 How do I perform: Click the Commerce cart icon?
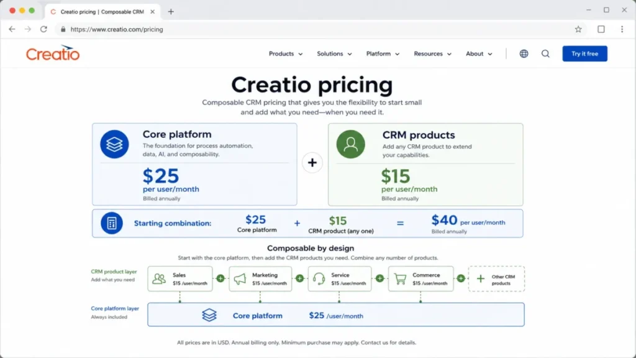point(400,279)
